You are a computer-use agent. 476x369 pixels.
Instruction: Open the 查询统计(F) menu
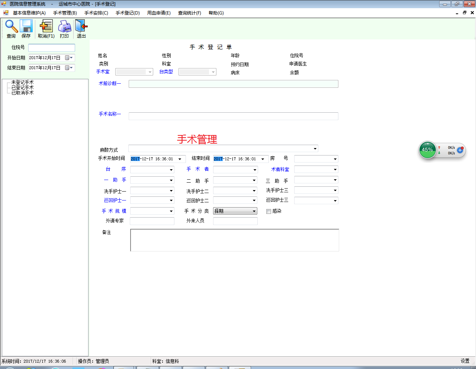tap(190, 13)
